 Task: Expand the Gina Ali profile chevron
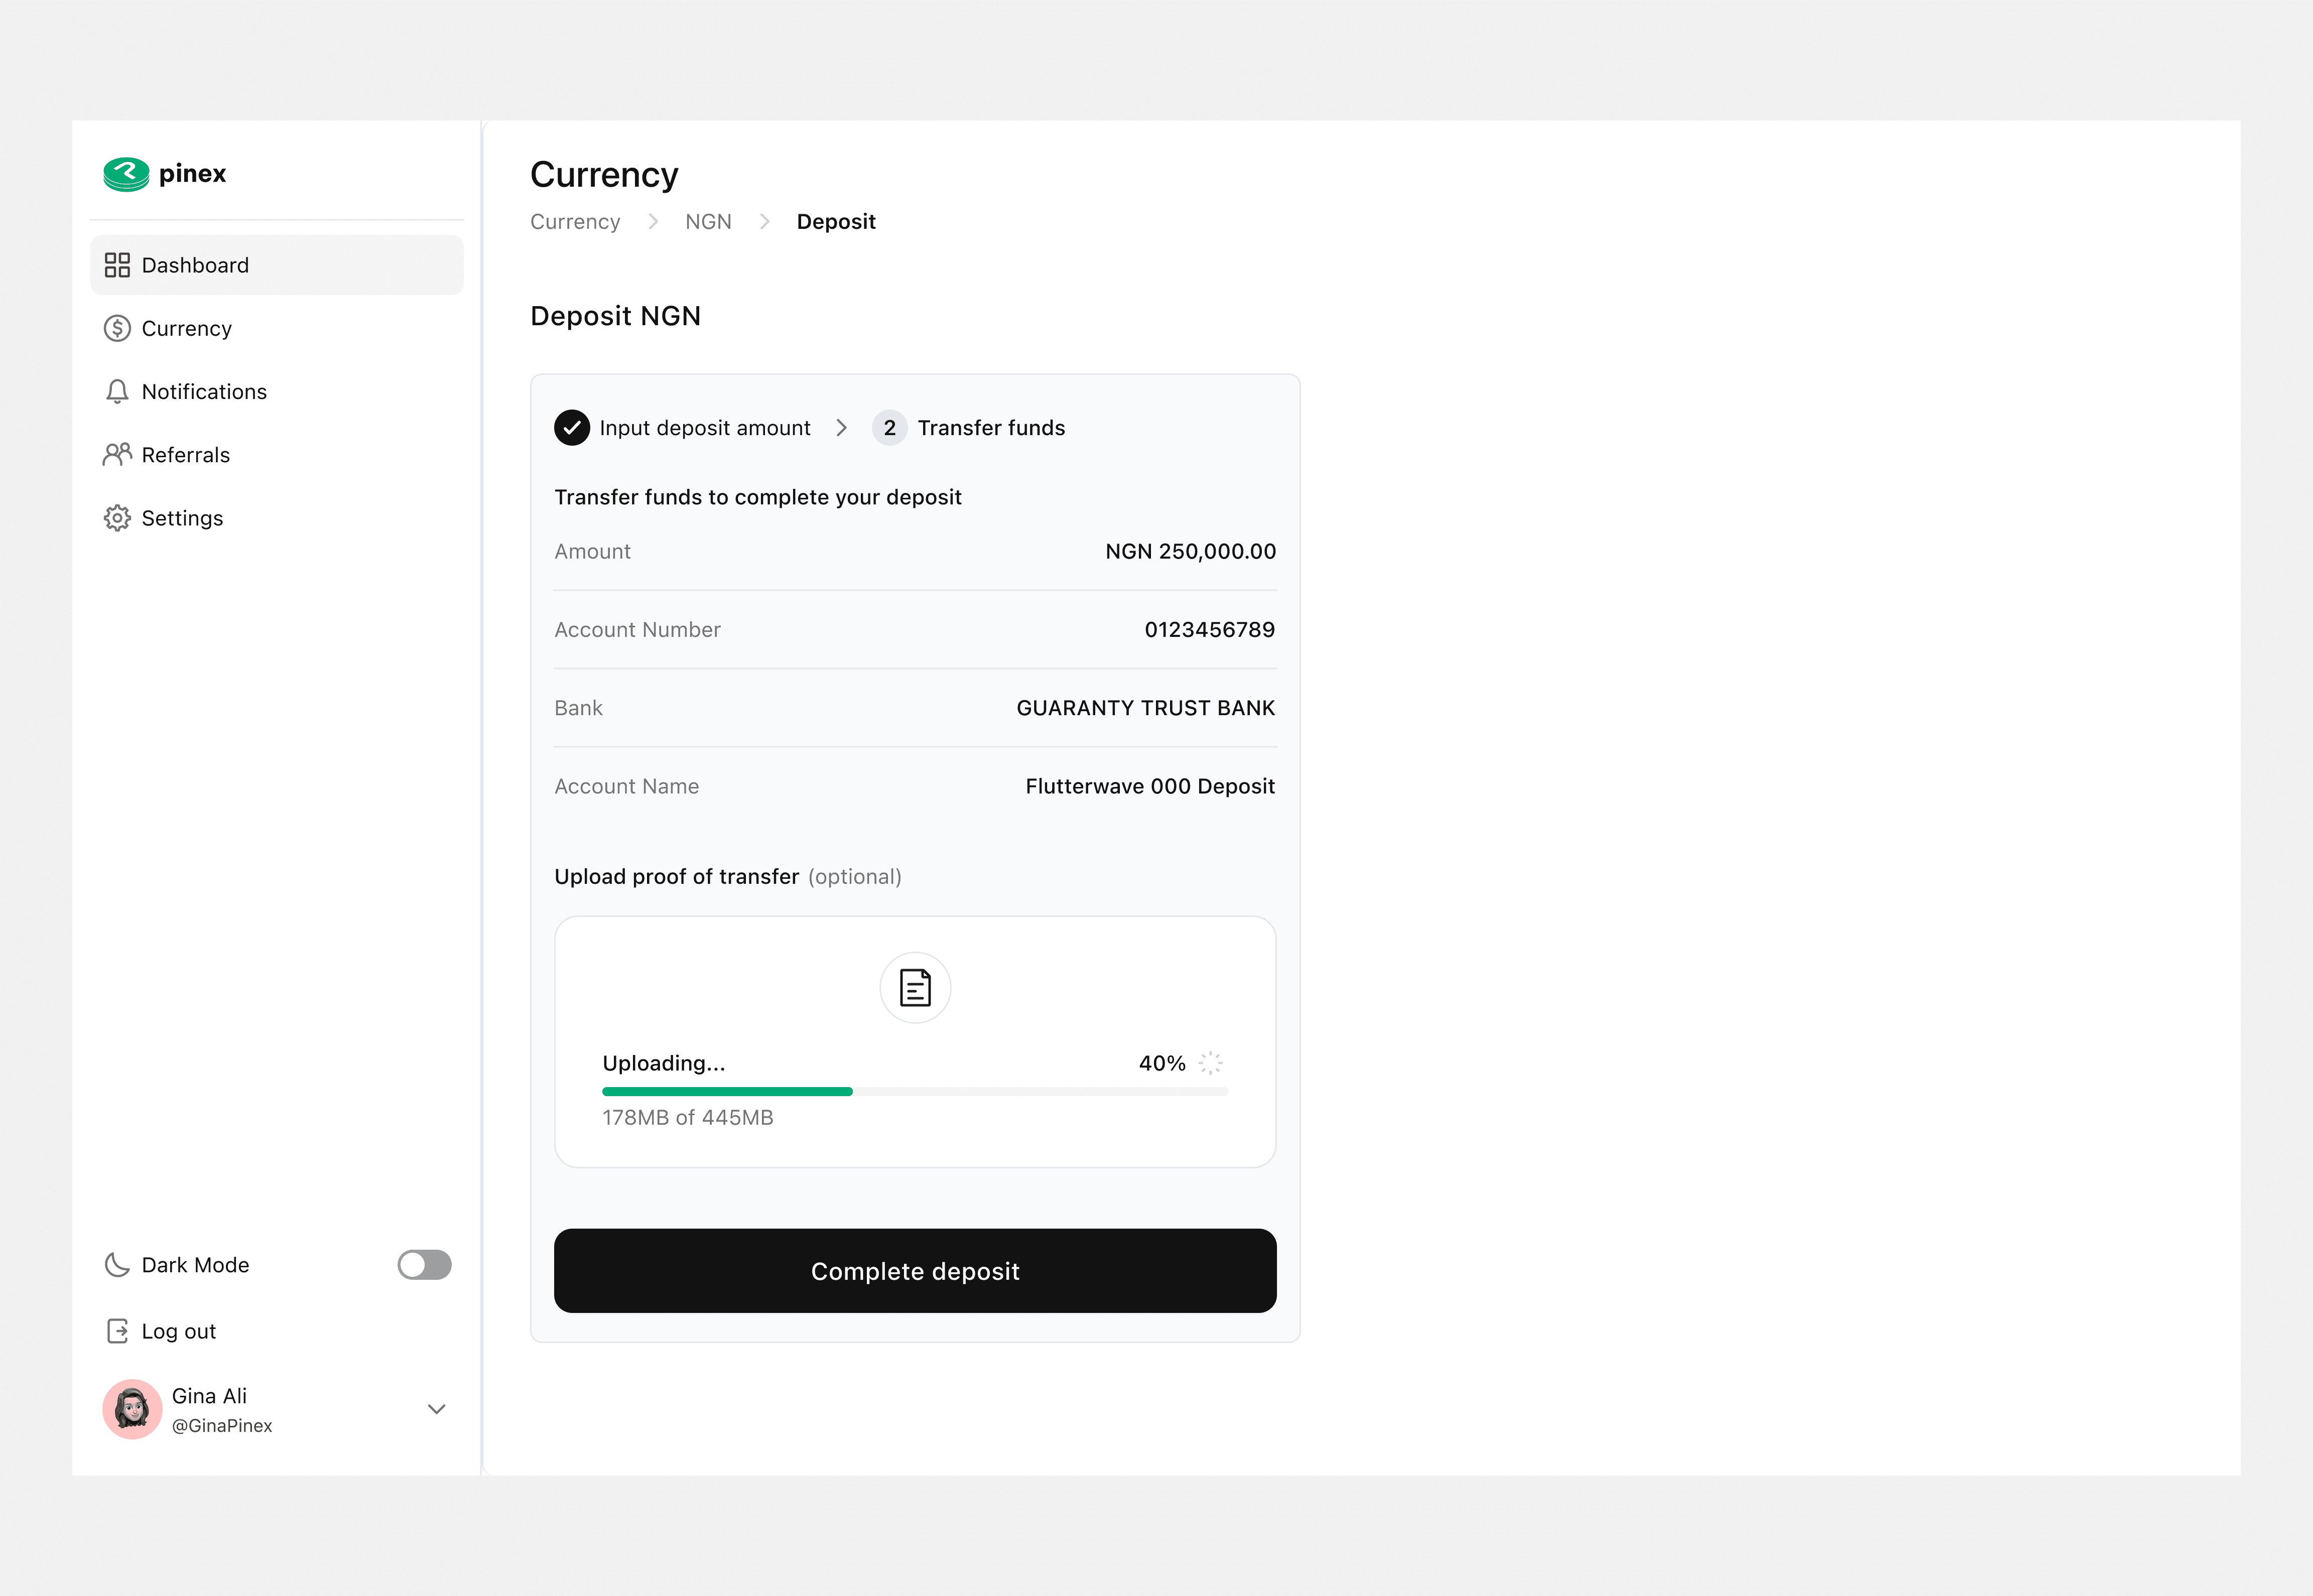(436, 1409)
